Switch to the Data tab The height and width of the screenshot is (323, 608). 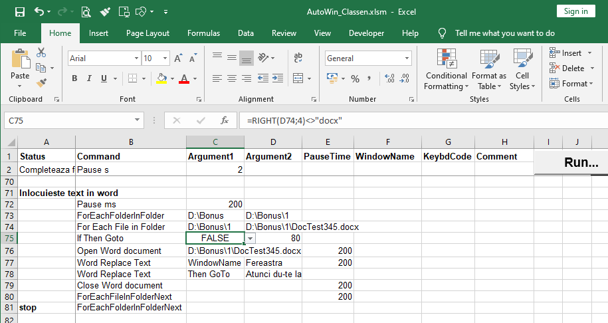coord(246,33)
